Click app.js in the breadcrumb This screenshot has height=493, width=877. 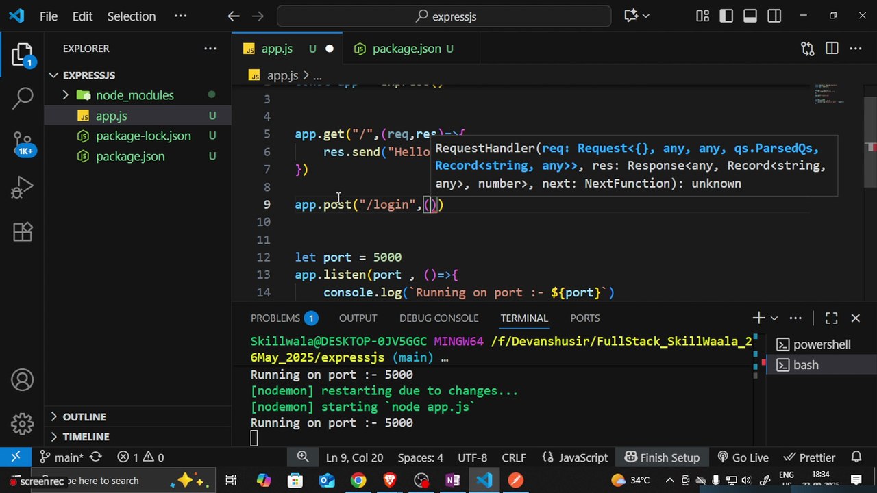[282, 75]
